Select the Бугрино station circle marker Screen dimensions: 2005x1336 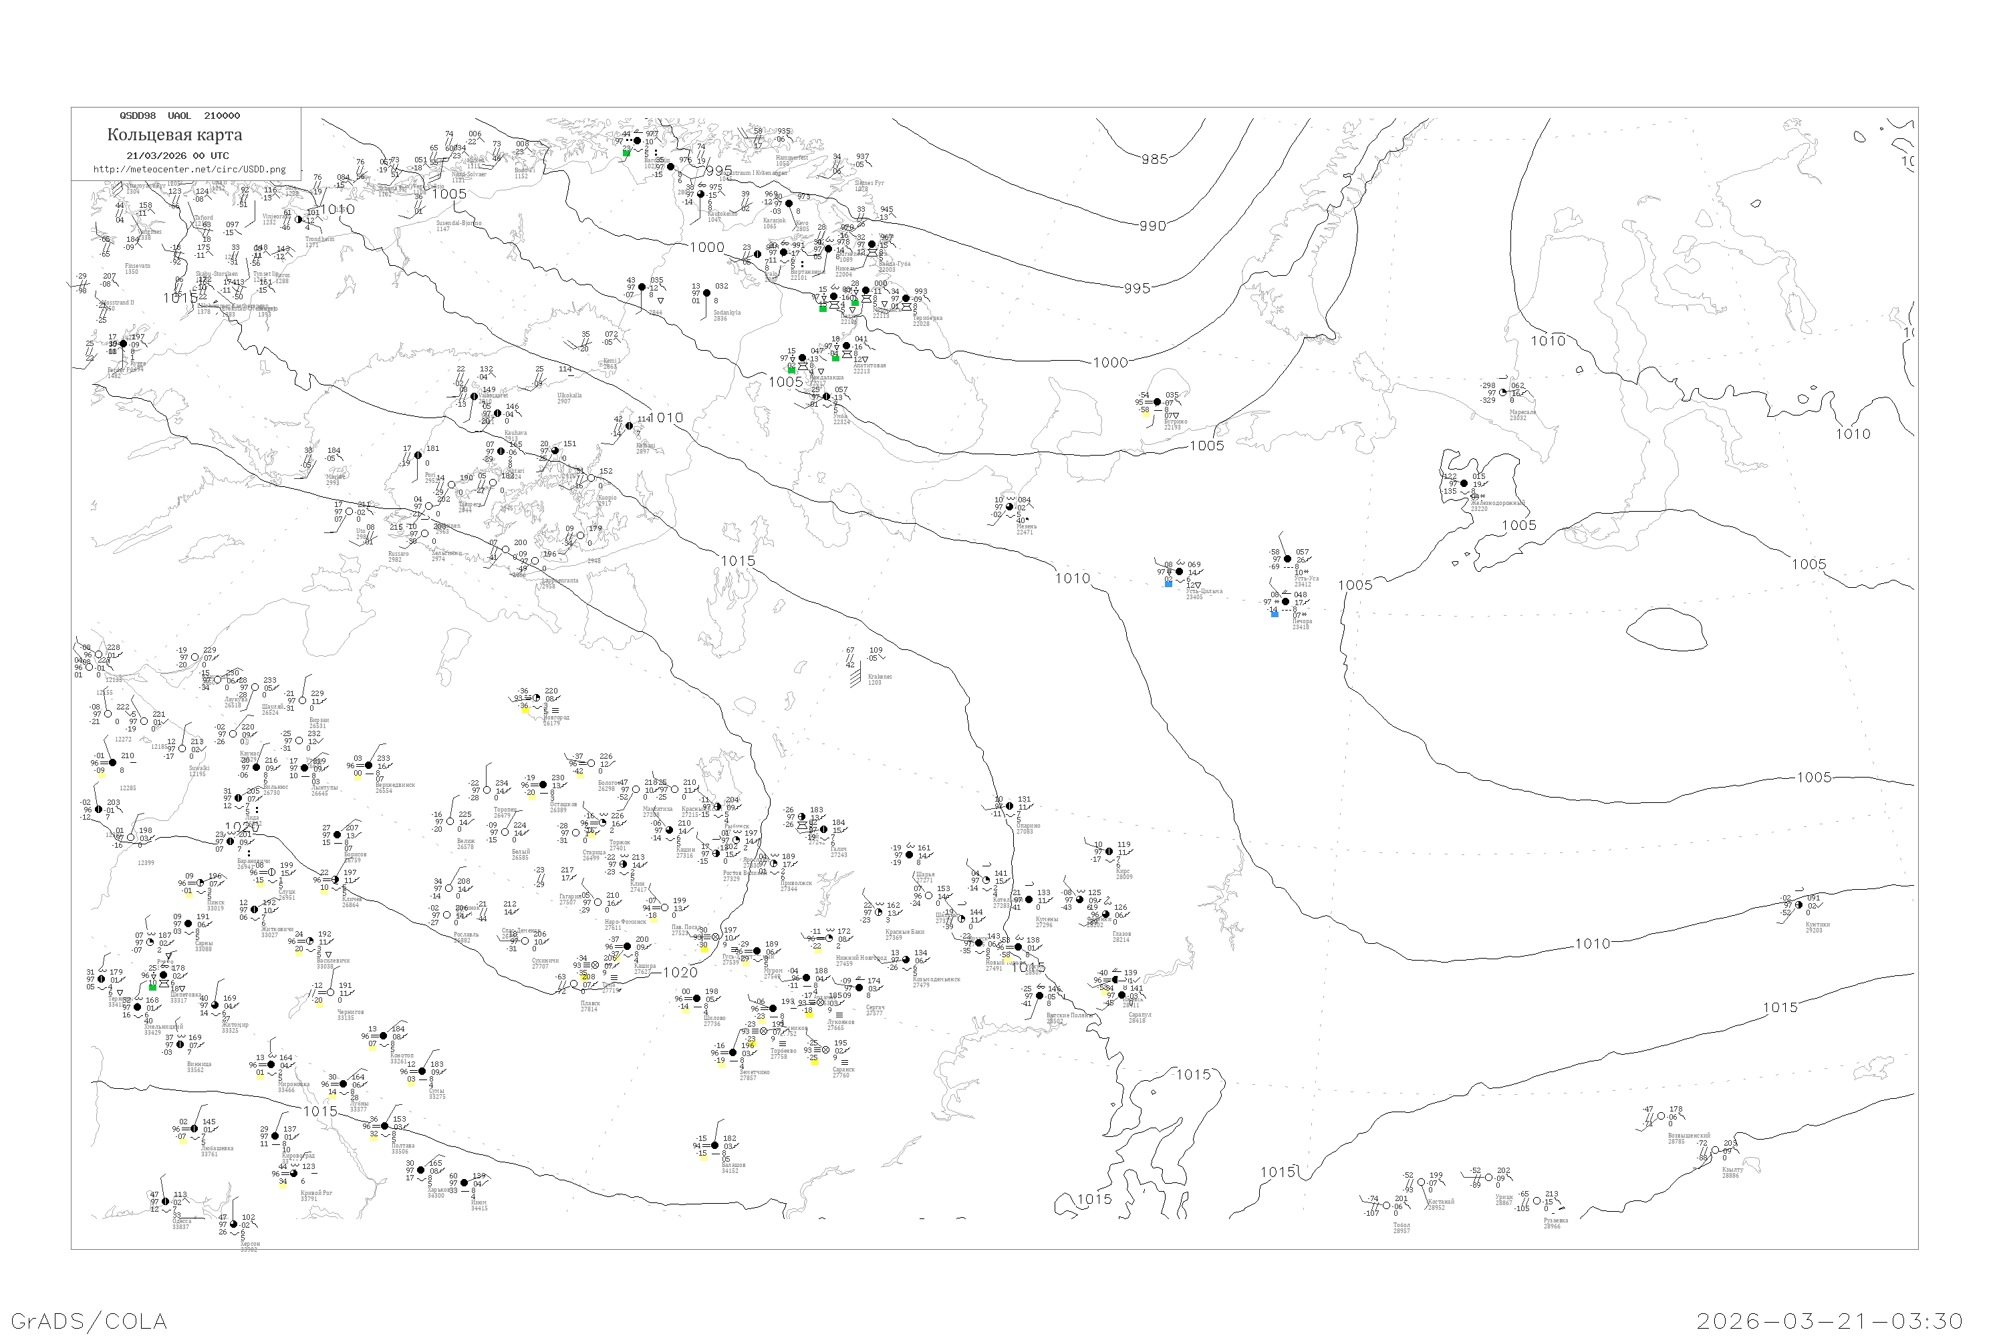(1157, 402)
